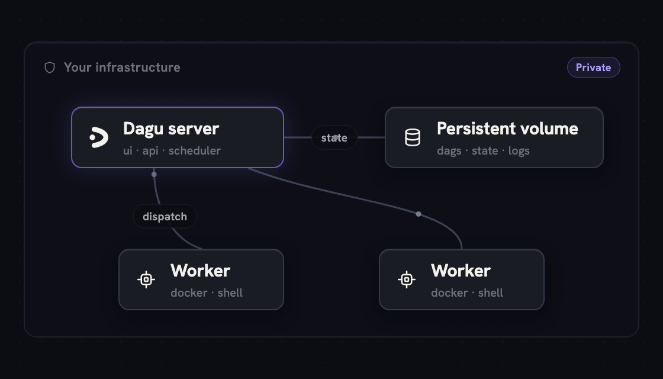
Task: Click the Dagu server title text
Action: coord(171,129)
